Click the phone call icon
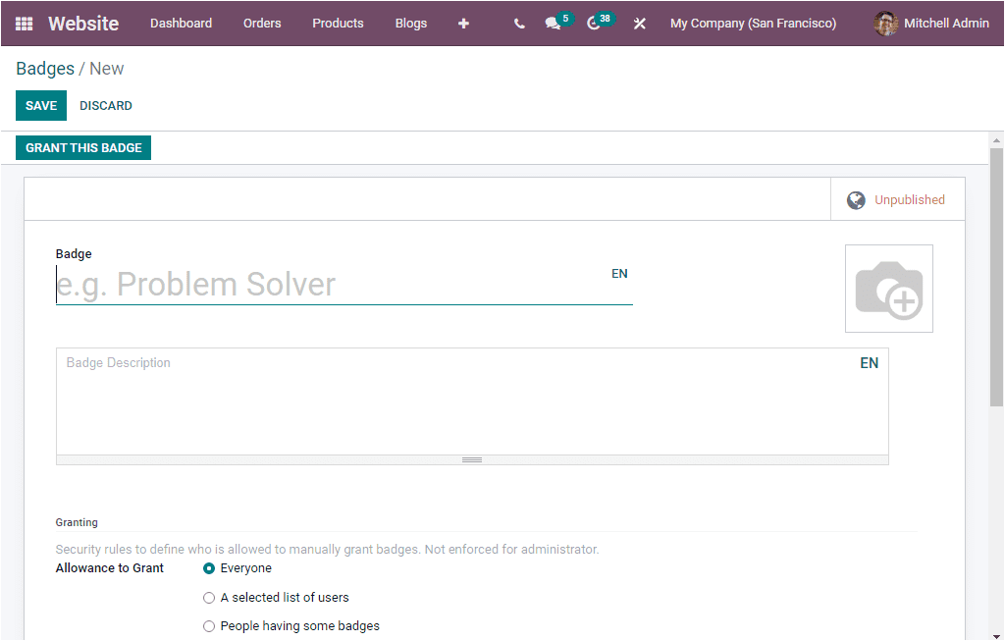1005x641 pixels. coord(519,23)
